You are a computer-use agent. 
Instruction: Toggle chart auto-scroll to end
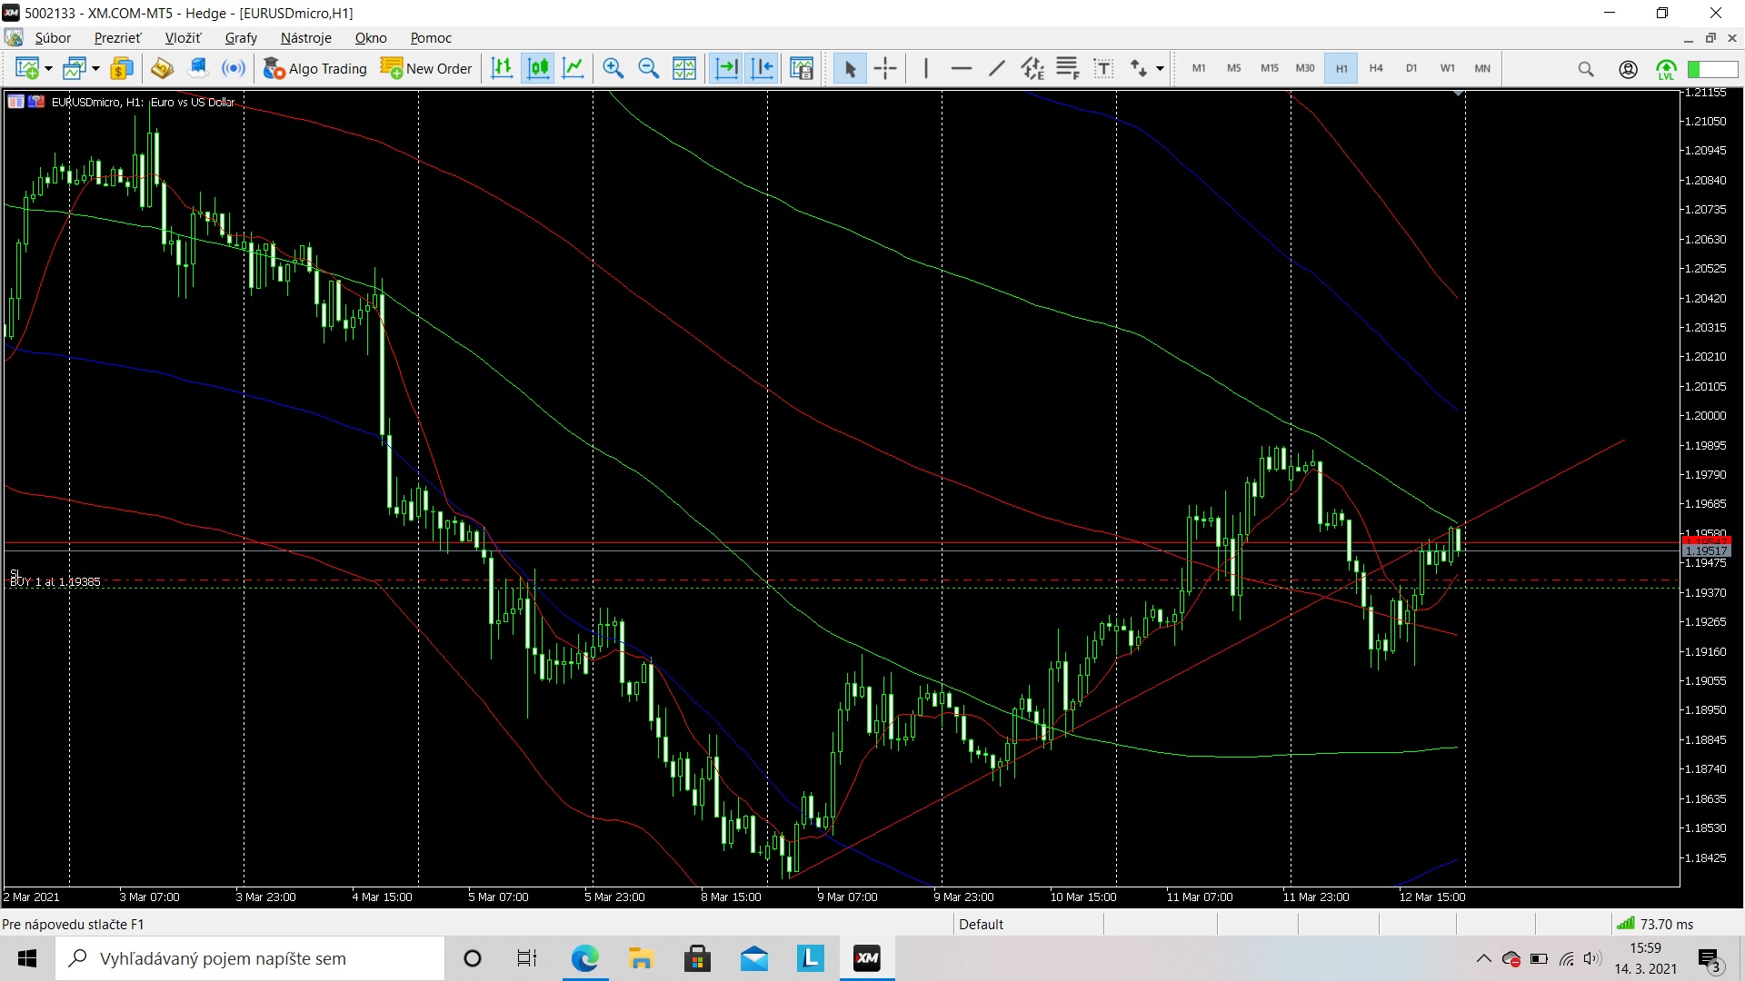point(726,68)
